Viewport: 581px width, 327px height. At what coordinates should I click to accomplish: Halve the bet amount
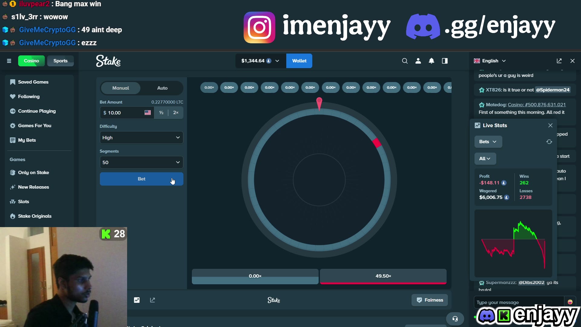(161, 113)
